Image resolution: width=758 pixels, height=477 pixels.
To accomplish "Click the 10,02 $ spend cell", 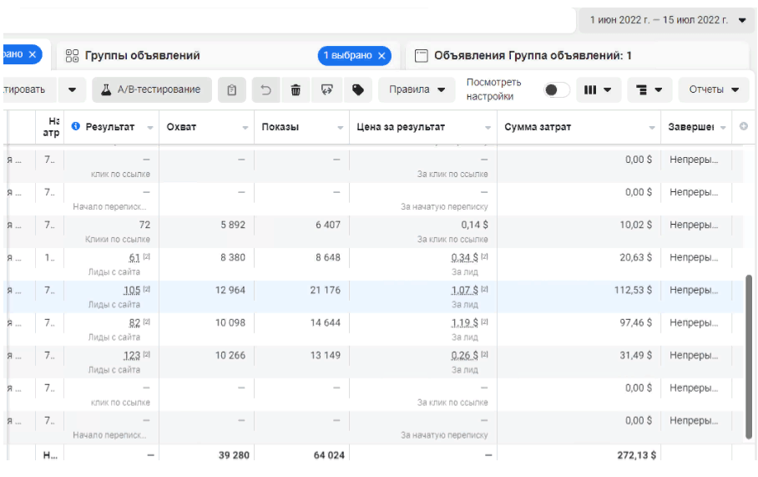I will 635,225.
